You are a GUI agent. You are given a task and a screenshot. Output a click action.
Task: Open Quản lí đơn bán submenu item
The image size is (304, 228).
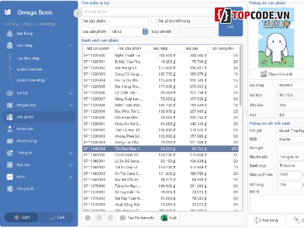coord(29,69)
